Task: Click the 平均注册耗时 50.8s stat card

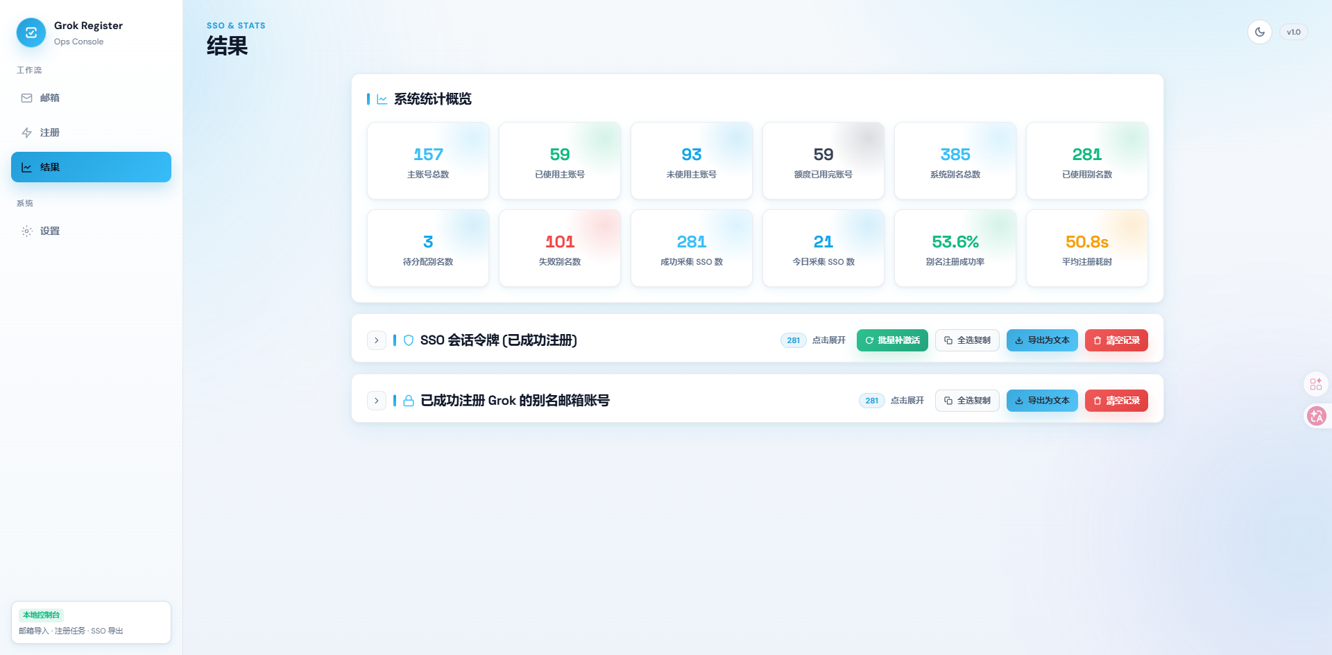Action: pos(1087,248)
